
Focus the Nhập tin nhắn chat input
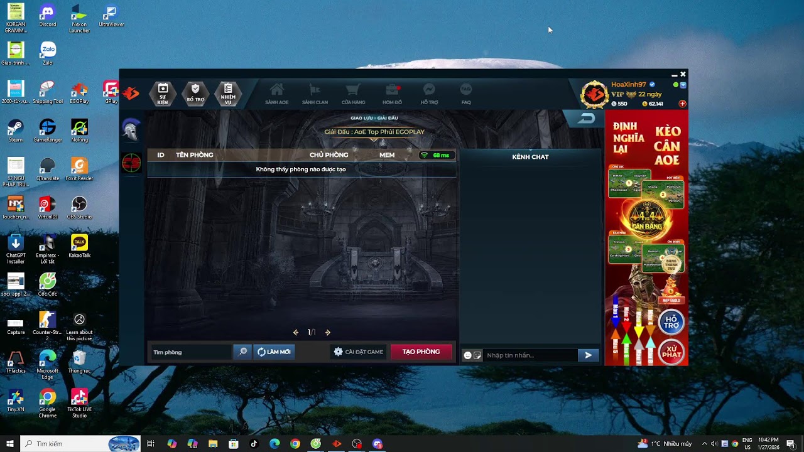click(x=531, y=355)
